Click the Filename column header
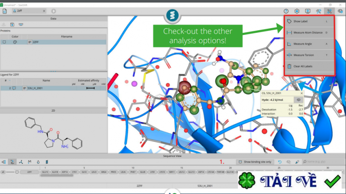346x194 pixels. click(x=67, y=37)
